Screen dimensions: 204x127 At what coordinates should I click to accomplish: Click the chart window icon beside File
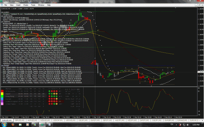2,5
